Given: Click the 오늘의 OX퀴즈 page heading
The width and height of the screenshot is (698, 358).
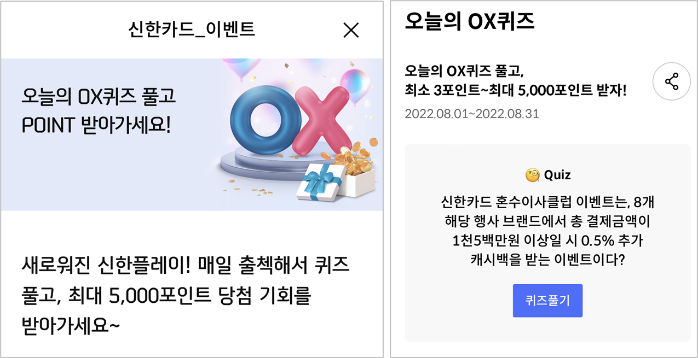Looking at the screenshot, I should pyautogui.click(x=469, y=21).
